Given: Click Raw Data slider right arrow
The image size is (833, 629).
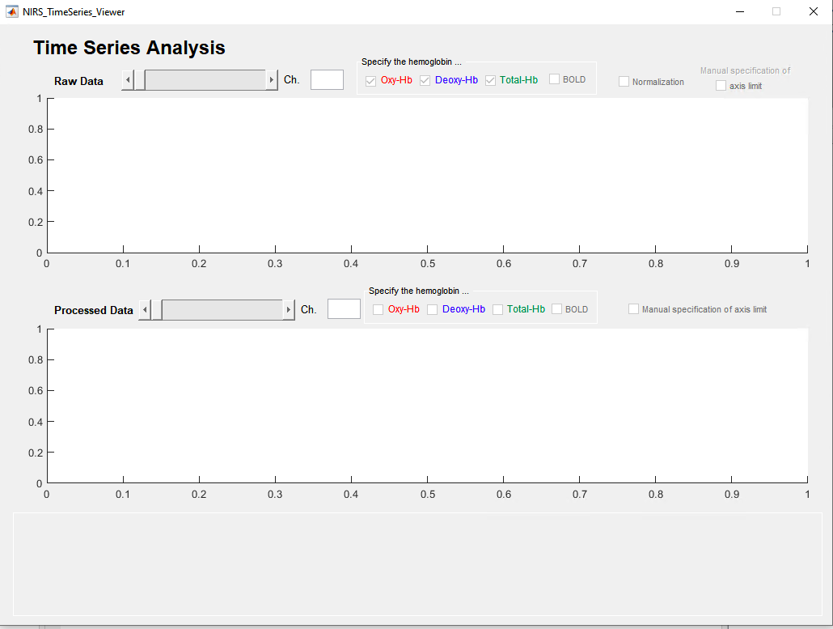Looking at the screenshot, I should pyautogui.click(x=272, y=80).
